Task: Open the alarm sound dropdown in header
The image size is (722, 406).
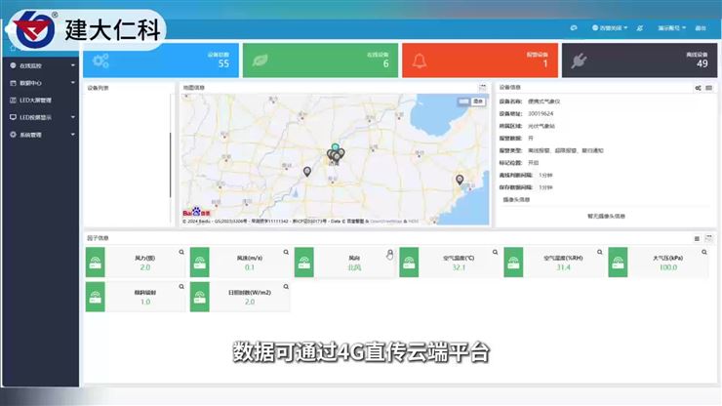Action: pos(610,28)
